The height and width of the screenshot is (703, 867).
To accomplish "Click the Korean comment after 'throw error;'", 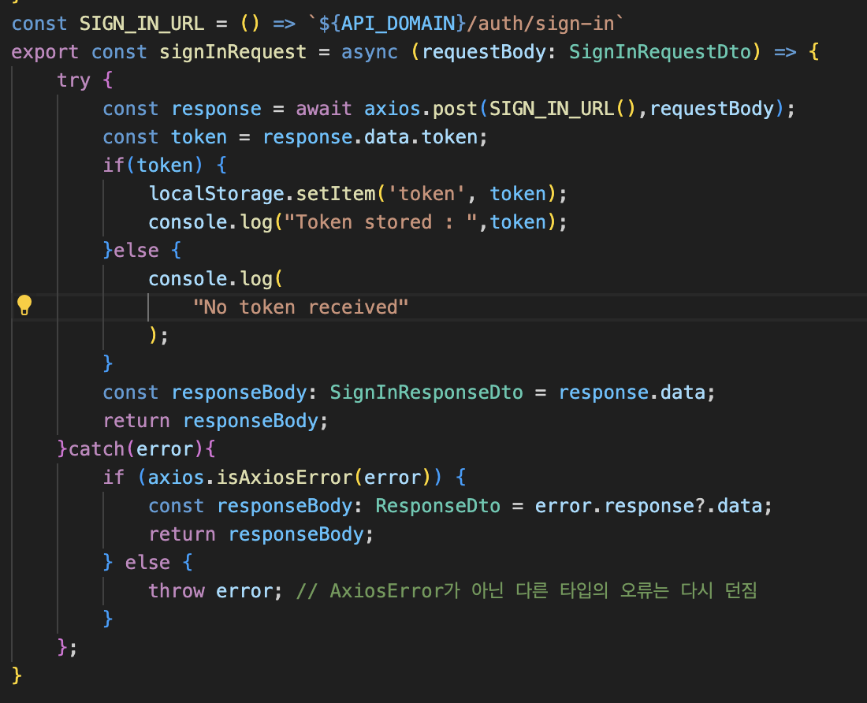I will point(527,591).
